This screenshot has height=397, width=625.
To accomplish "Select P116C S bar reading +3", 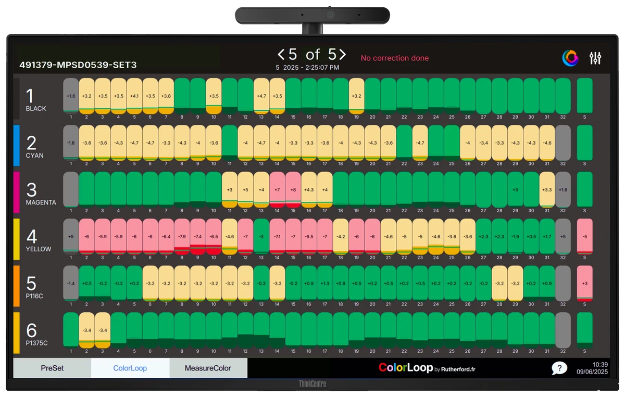I will (585, 283).
